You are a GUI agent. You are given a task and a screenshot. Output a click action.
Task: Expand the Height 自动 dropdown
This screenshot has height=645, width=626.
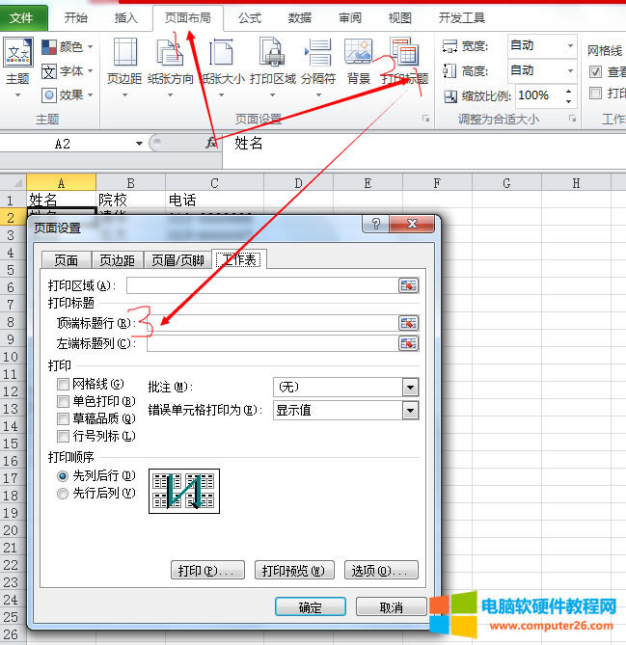coord(570,70)
